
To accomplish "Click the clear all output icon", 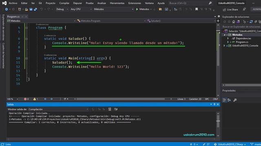I will tap(110, 109).
